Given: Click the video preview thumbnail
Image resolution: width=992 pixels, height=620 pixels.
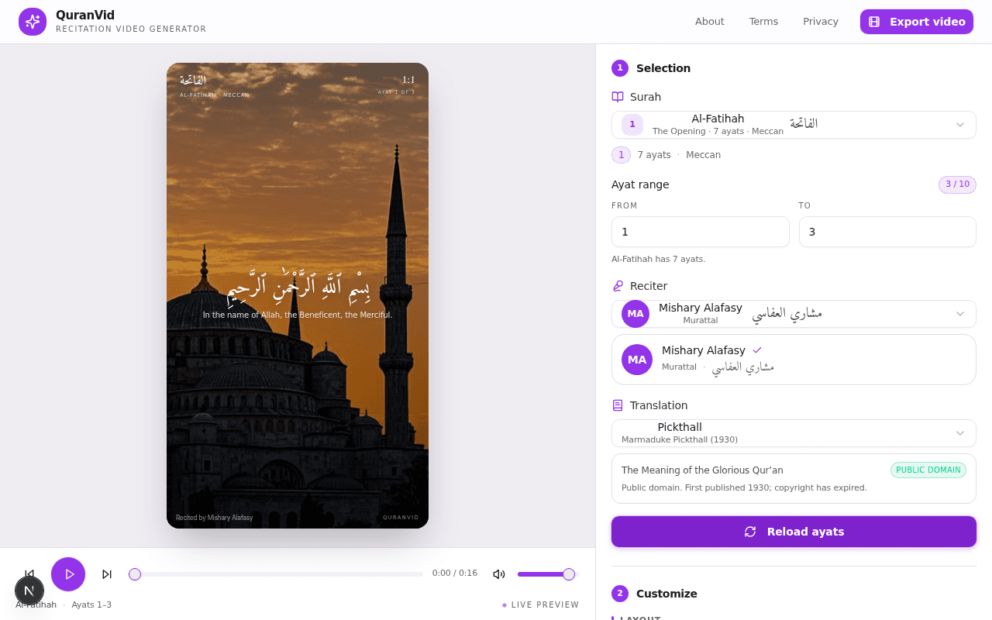Looking at the screenshot, I should pyautogui.click(x=298, y=295).
